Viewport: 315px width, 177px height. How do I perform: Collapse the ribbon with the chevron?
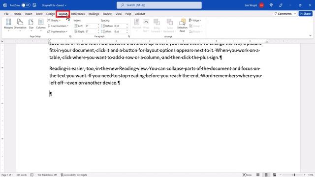pyautogui.click(x=311, y=35)
